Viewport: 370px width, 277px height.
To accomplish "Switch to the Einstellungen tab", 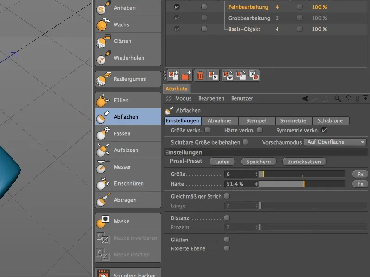I will coord(183,120).
